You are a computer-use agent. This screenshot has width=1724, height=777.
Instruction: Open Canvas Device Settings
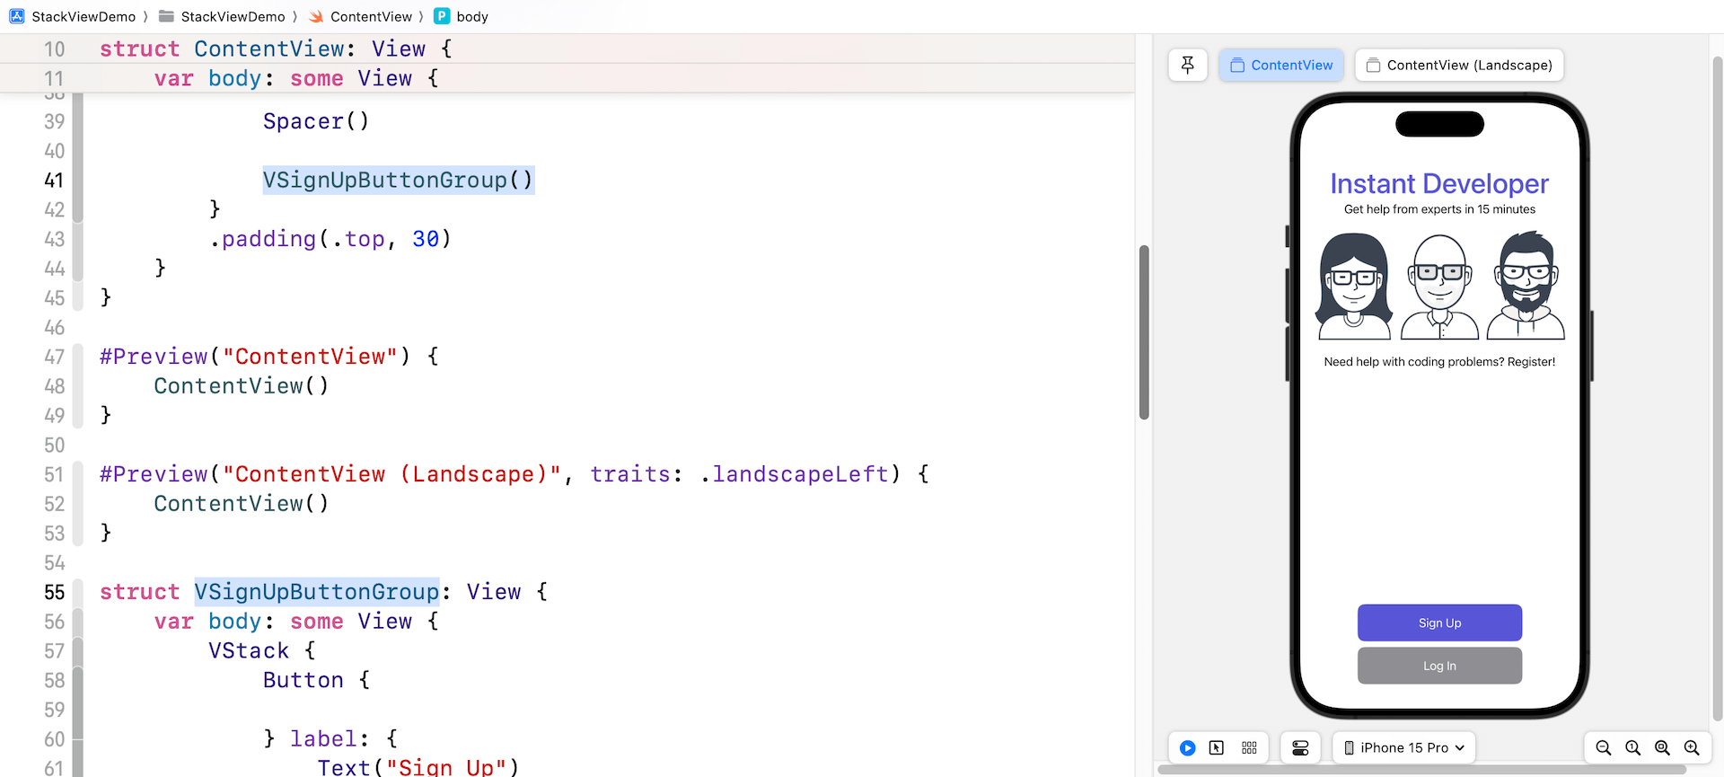click(x=1300, y=747)
